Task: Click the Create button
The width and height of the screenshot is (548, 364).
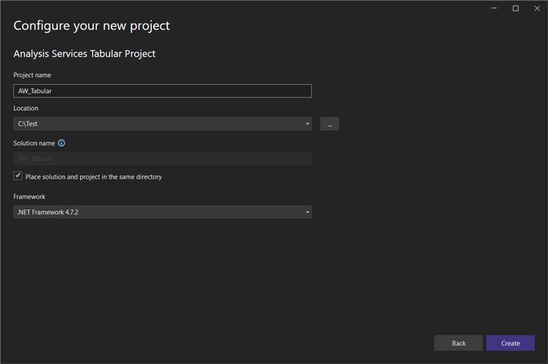Action: click(x=510, y=343)
